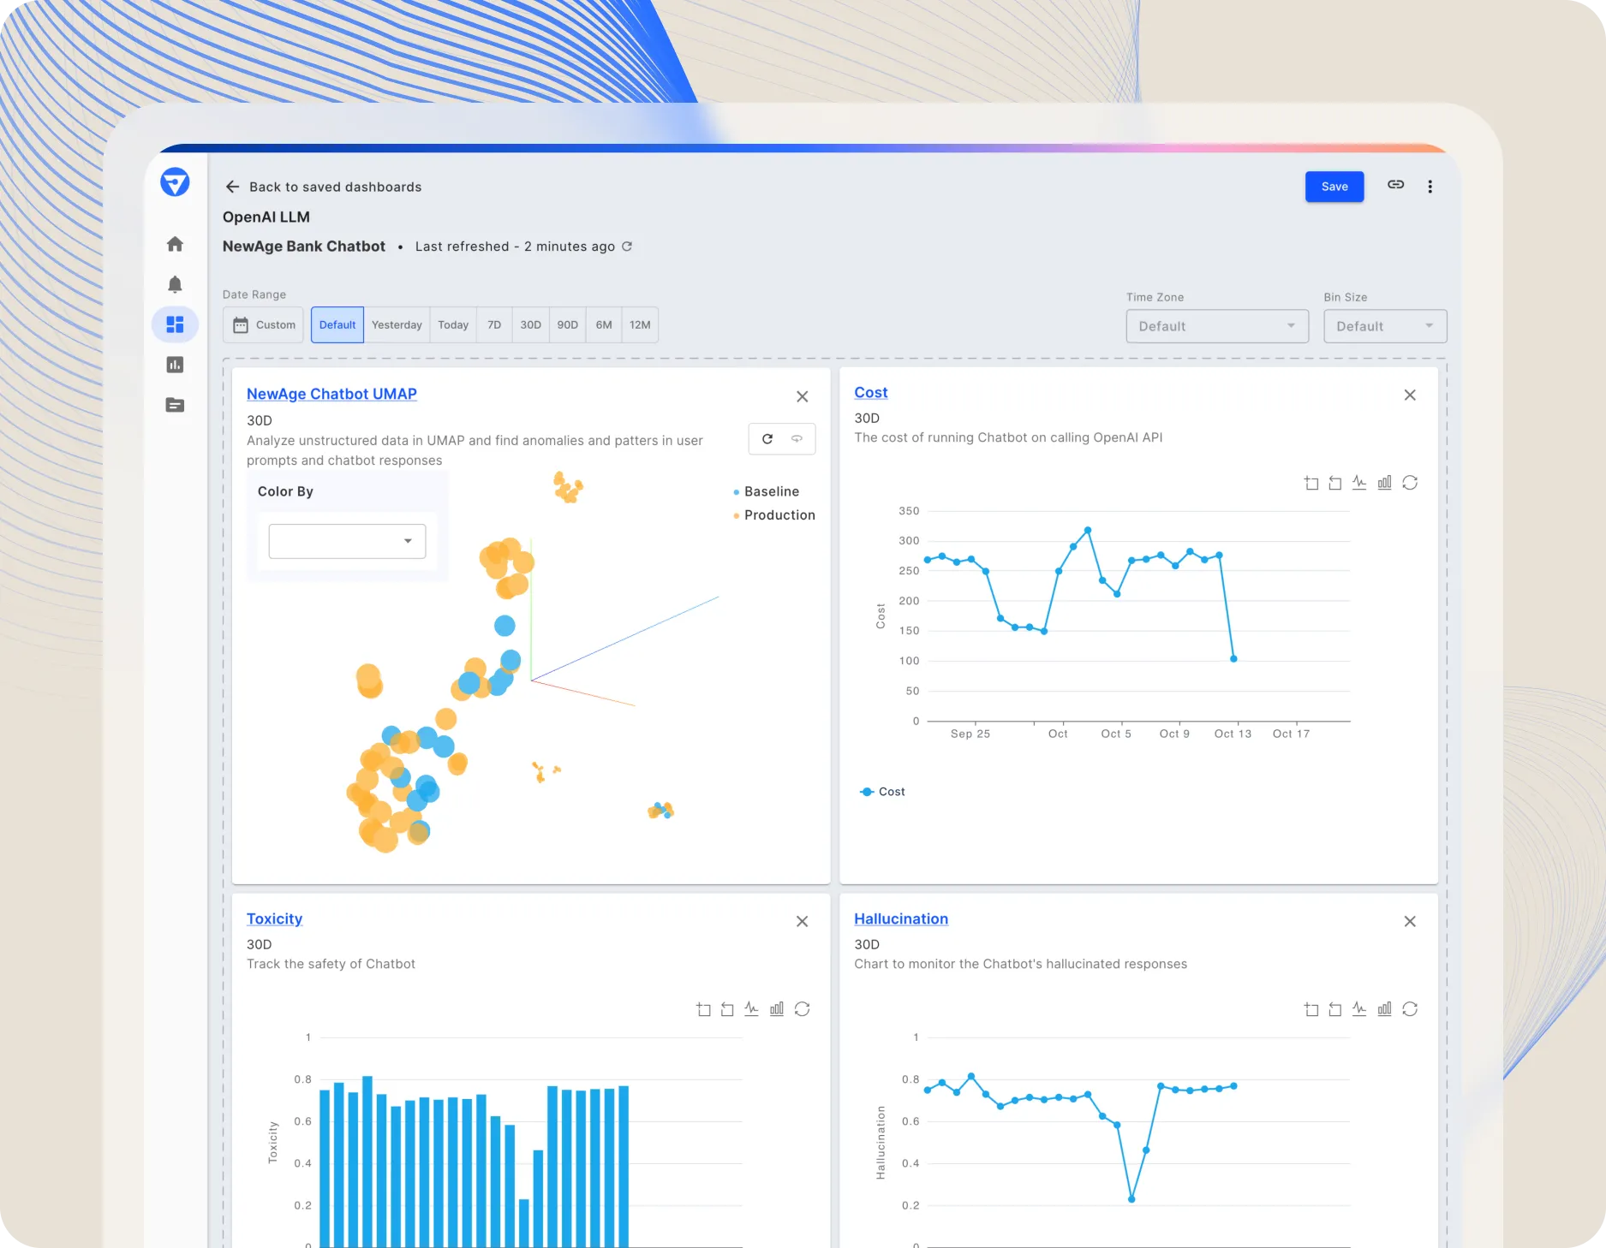Select the 30D date range tab
Viewport: 1606px width, 1248px height.
click(x=529, y=324)
